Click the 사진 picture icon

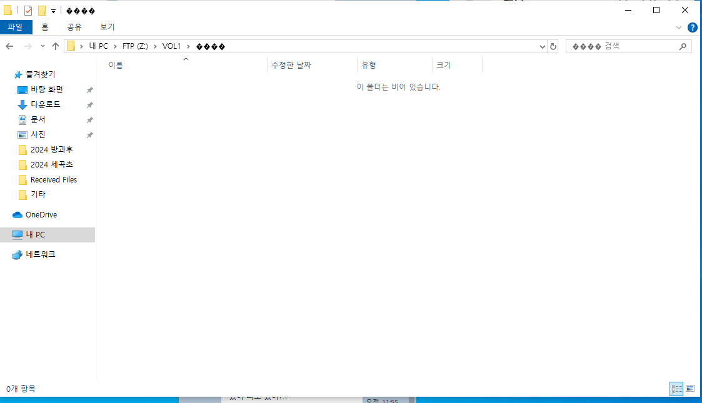(x=23, y=134)
